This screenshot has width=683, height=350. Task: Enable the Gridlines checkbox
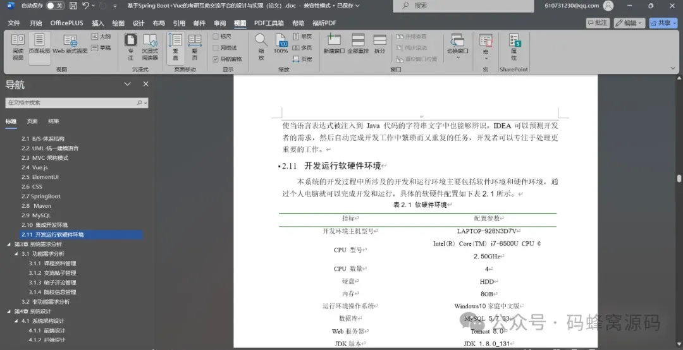[x=216, y=48]
